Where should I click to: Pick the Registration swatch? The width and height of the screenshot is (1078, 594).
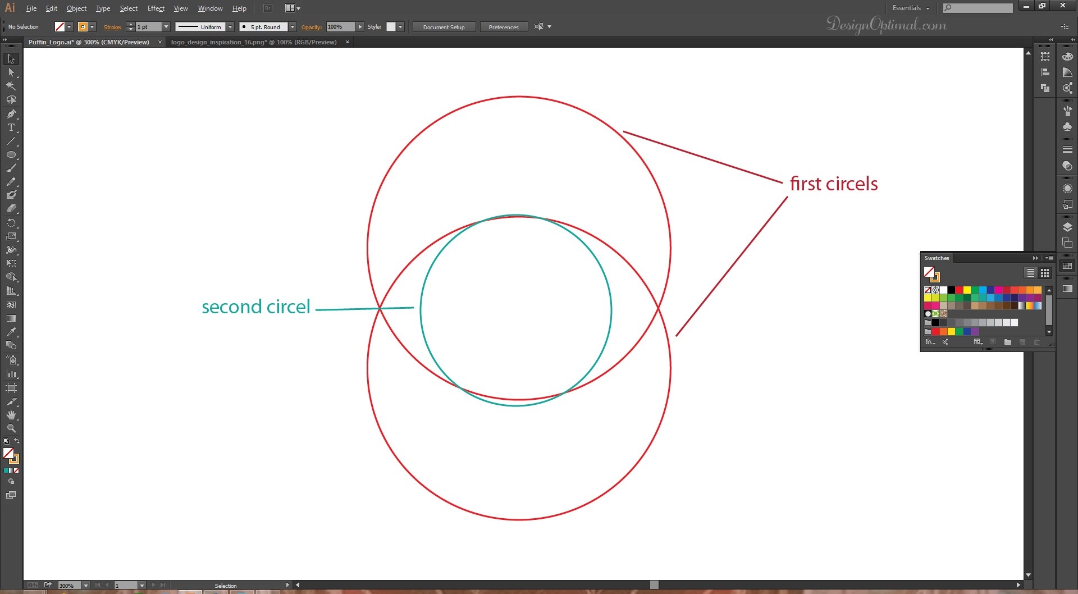[935, 290]
